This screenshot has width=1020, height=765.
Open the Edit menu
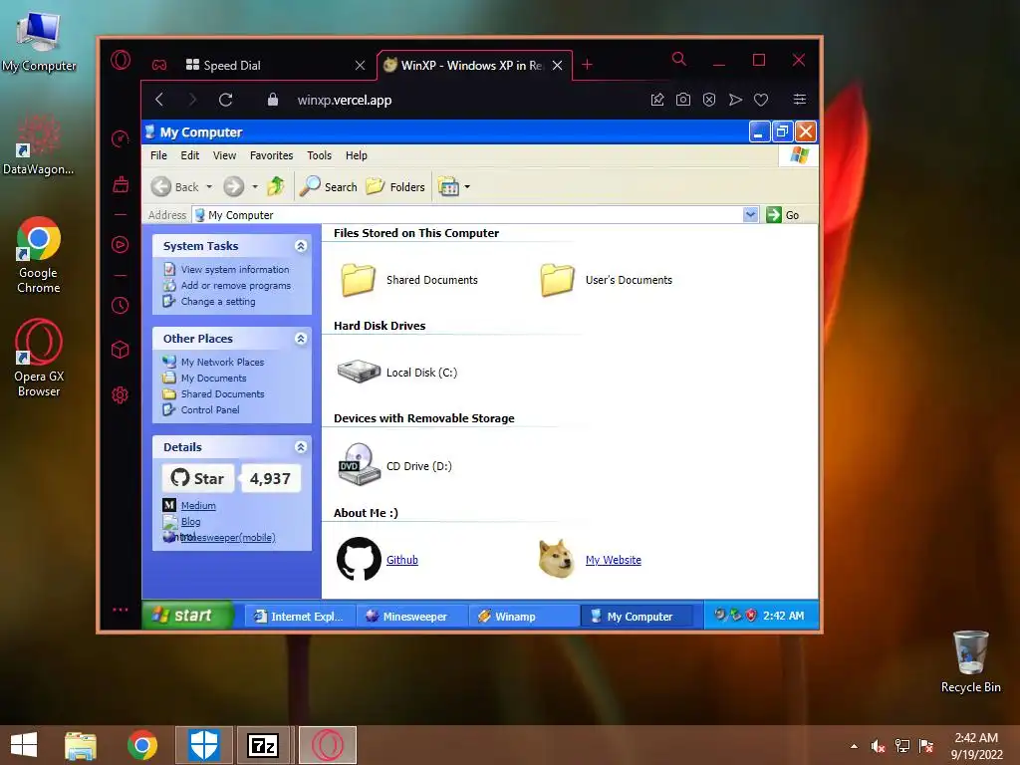(x=190, y=155)
